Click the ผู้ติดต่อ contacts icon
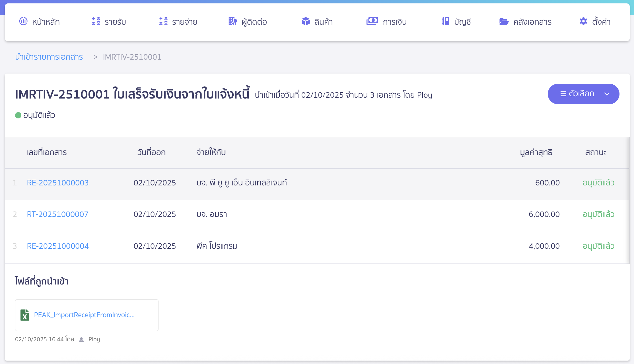This screenshot has height=364, width=634. 233,21
